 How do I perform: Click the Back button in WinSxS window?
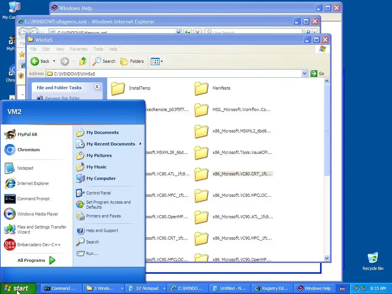tap(40, 61)
